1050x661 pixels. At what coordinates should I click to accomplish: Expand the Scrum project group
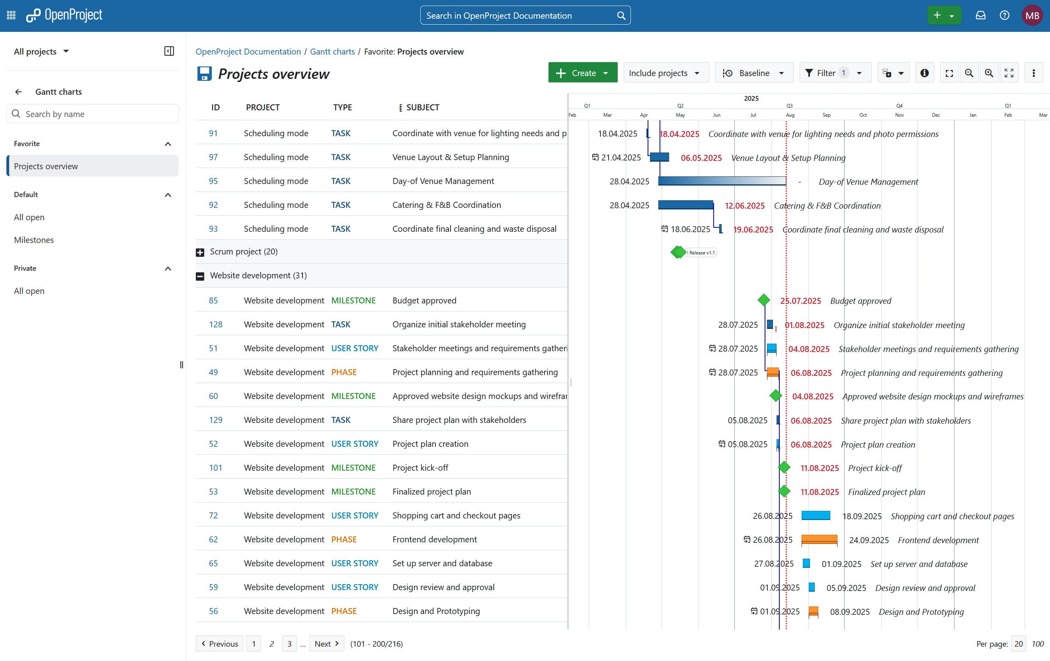coord(200,252)
